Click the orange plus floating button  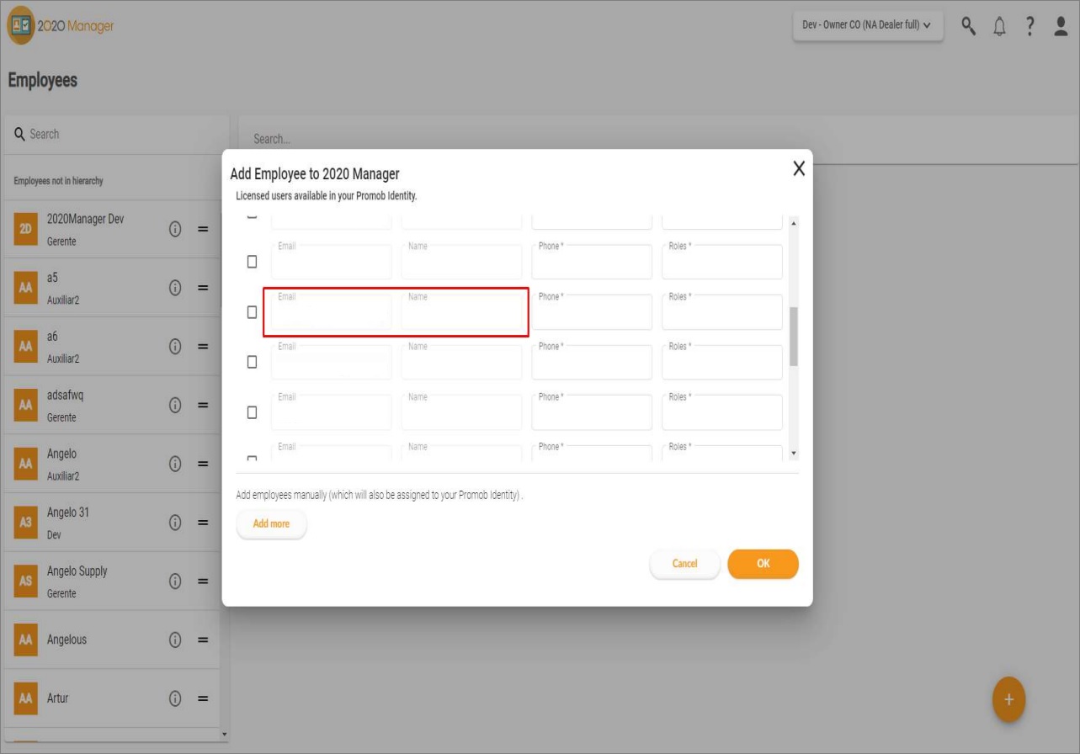coord(1009,699)
